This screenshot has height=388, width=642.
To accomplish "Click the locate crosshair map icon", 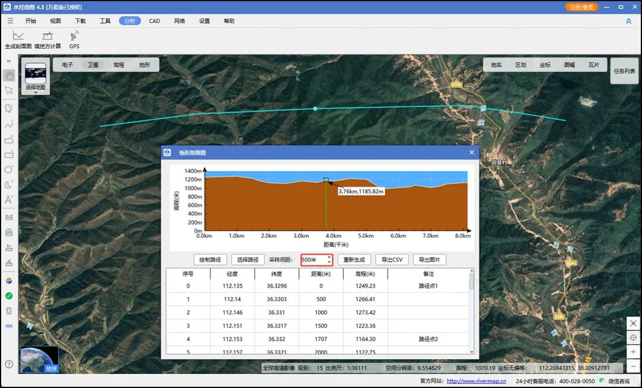I will pos(634,337).
